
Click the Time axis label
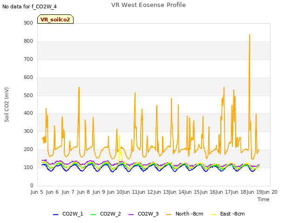[x=264, y=199]
